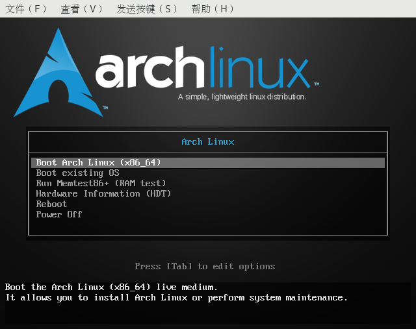Select Hardware Information (HDT) entry

(103, 193)
